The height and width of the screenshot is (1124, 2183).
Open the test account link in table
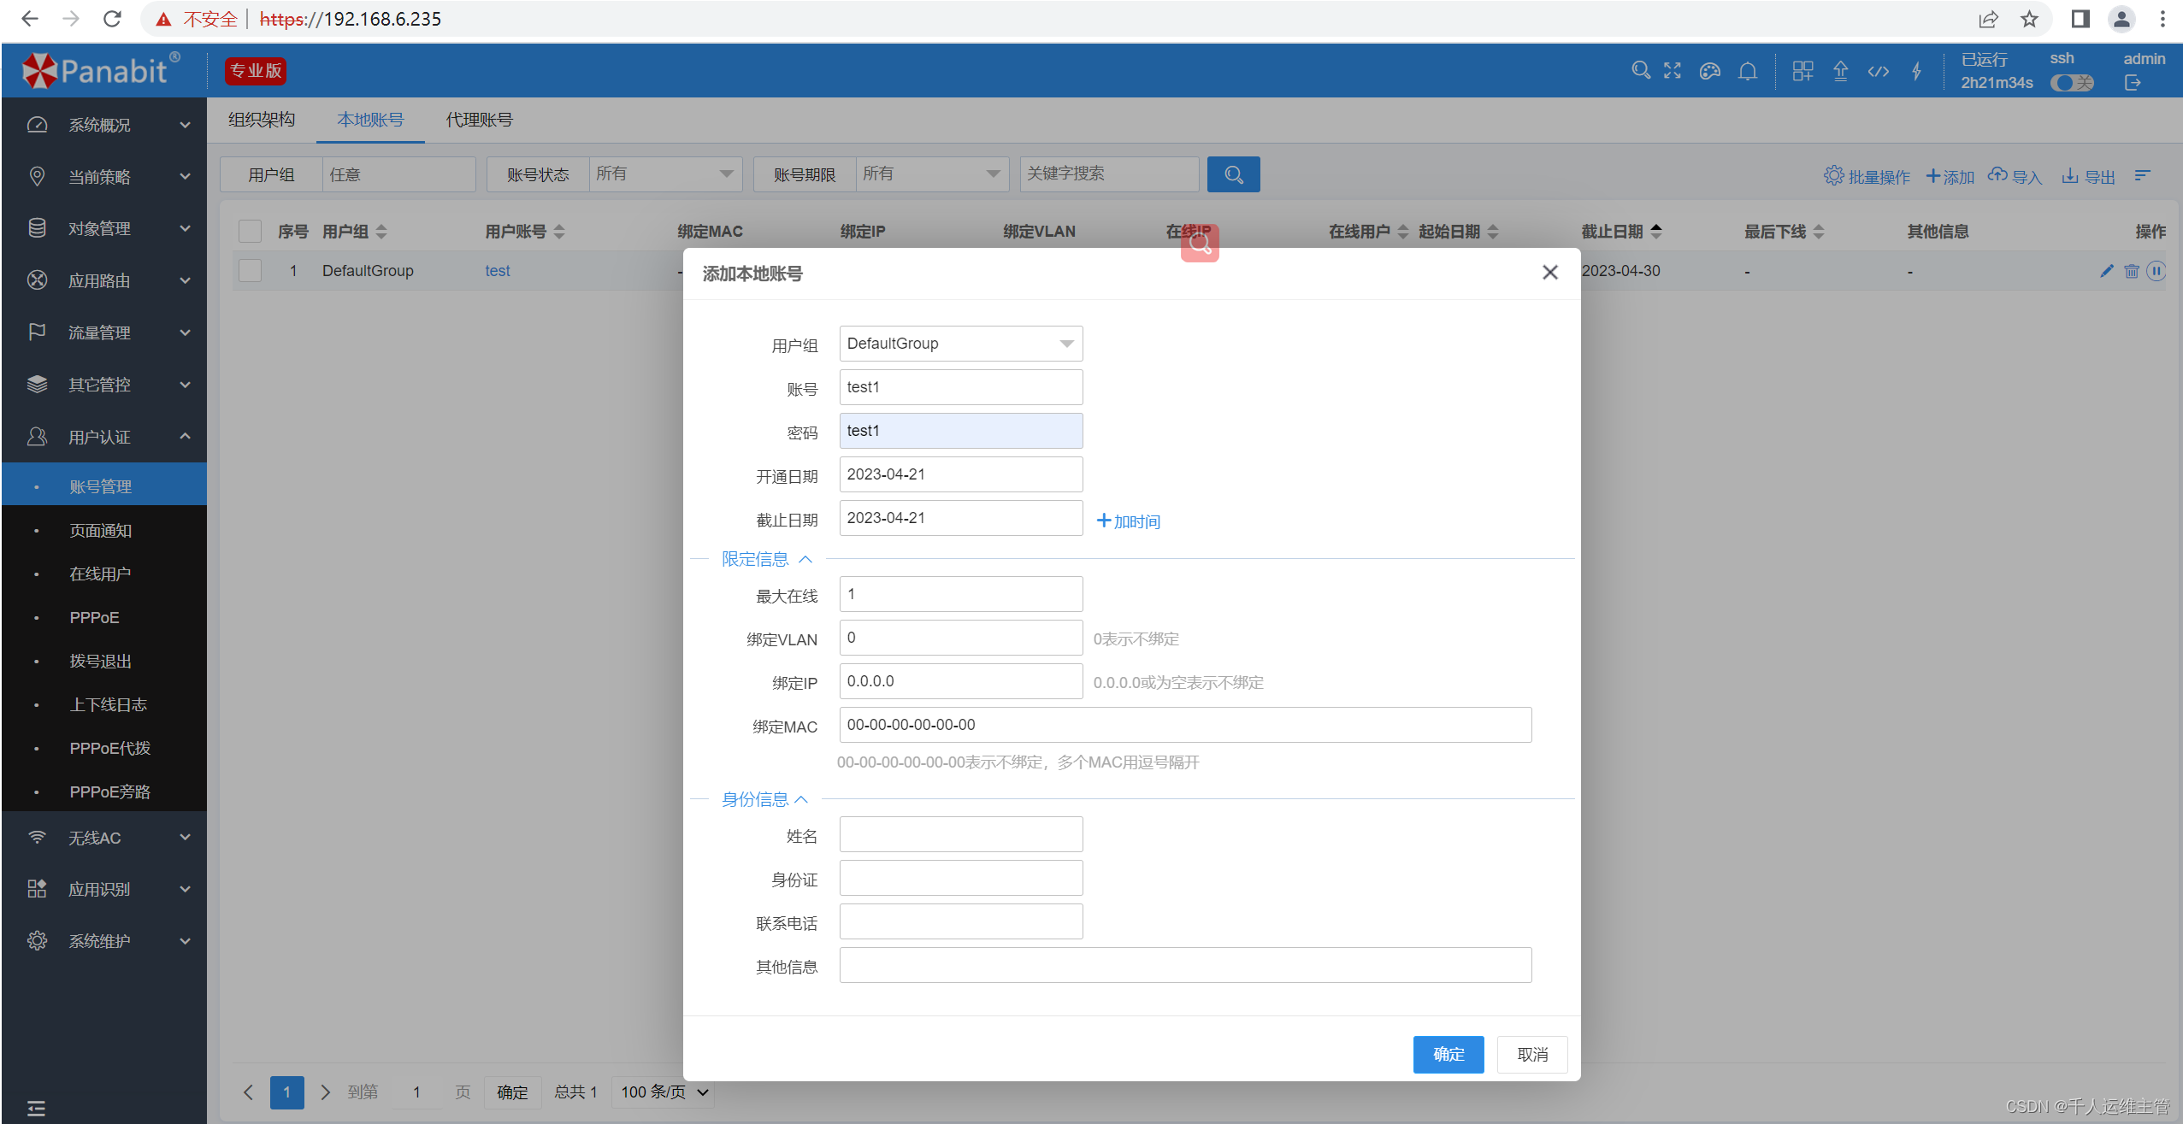[x=498, y=271]
